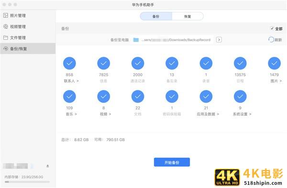This screenshot has height=188, width=287.
Task: Click the 通话记录 label text
Action: click(138, 81)
